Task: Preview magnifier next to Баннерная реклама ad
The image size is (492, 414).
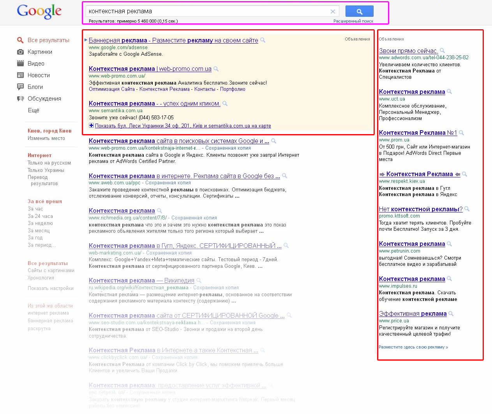Action: pyautogui.click(x=263, y=40)
